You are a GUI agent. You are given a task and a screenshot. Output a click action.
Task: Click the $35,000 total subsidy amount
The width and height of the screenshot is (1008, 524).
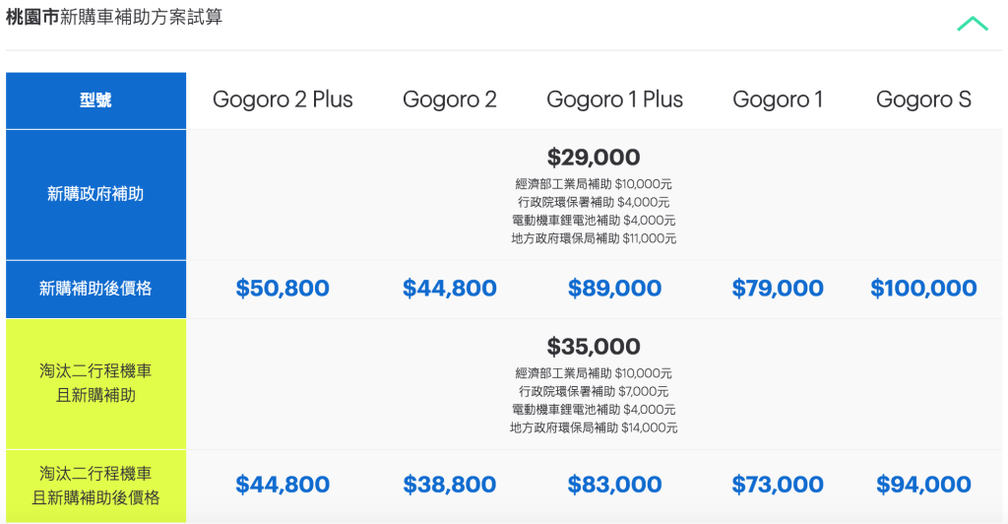(594, 347)
